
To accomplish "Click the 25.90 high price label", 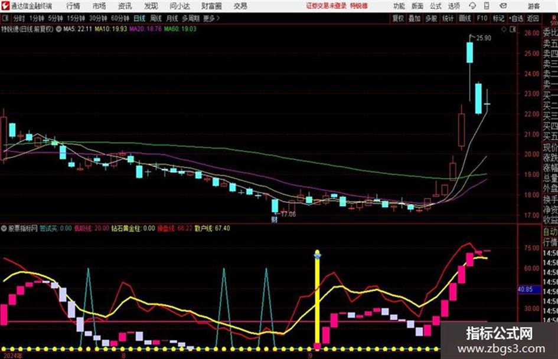I will coord(484,38).
